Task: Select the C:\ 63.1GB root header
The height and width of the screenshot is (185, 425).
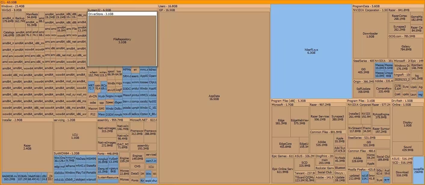Action: tap(212, 2)
